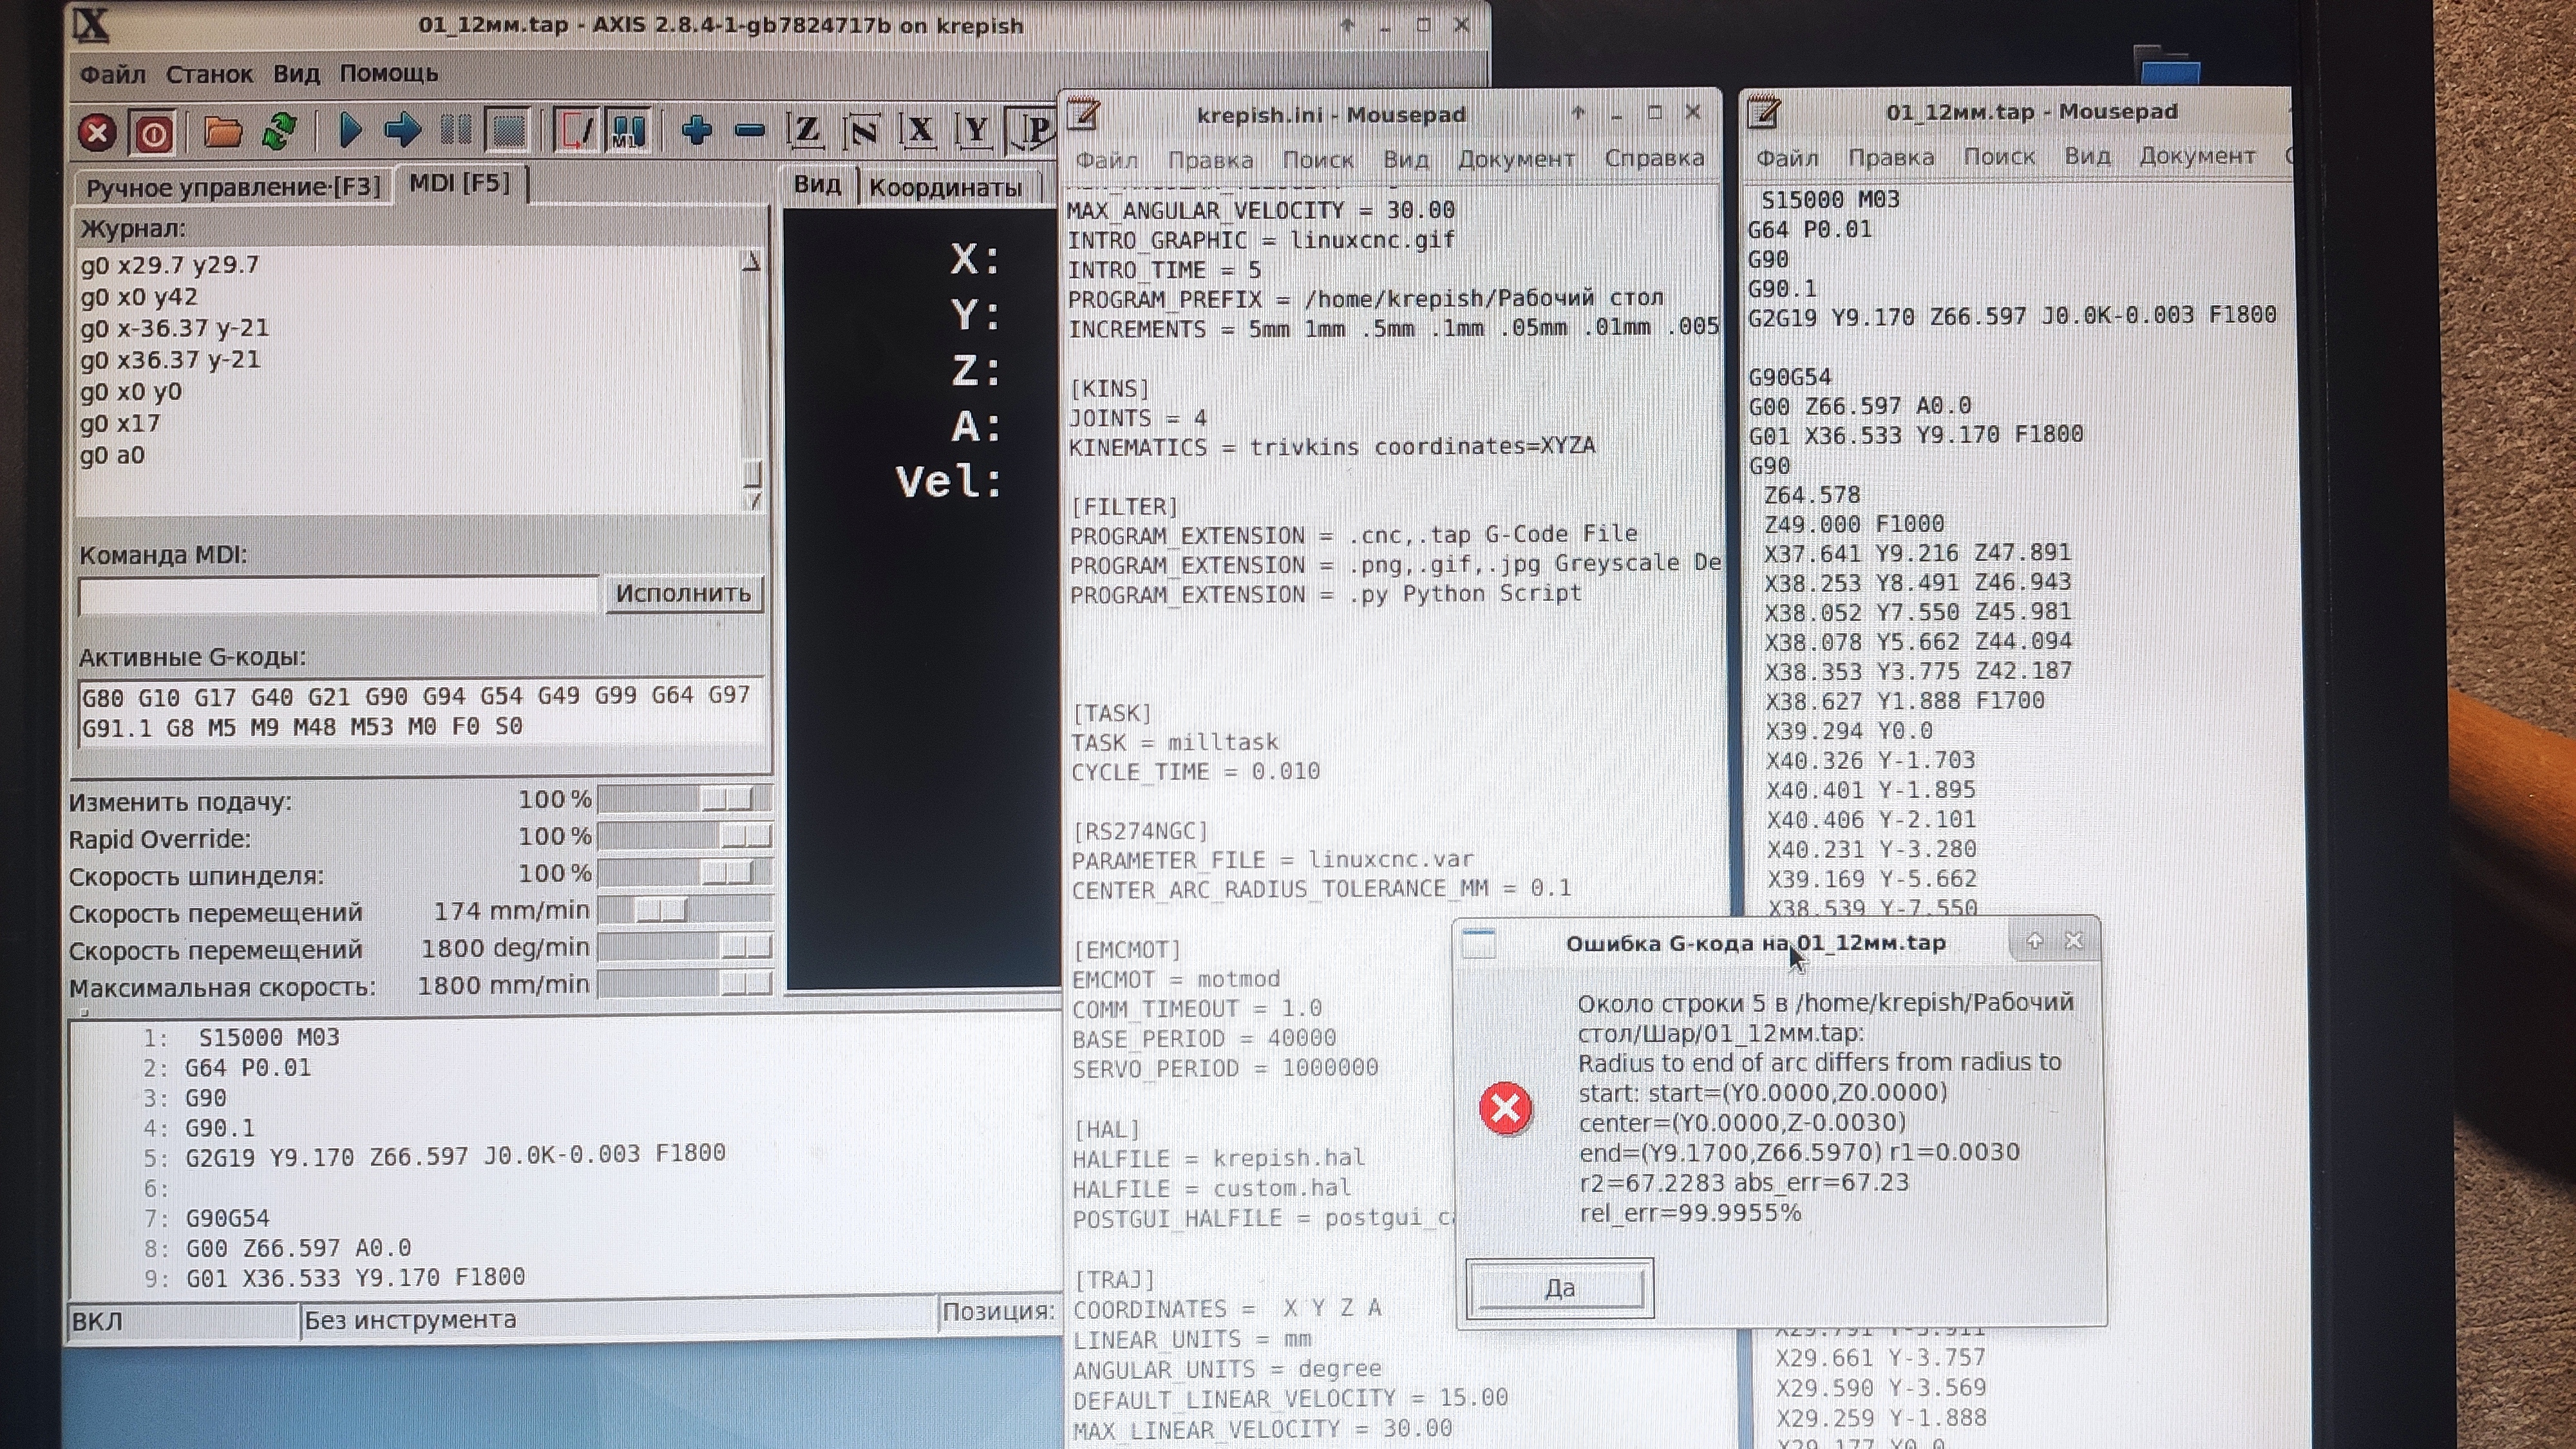Click Да in the G-code error dialog
Screen dimensions: 2576x1449
coord(1559,1288)
